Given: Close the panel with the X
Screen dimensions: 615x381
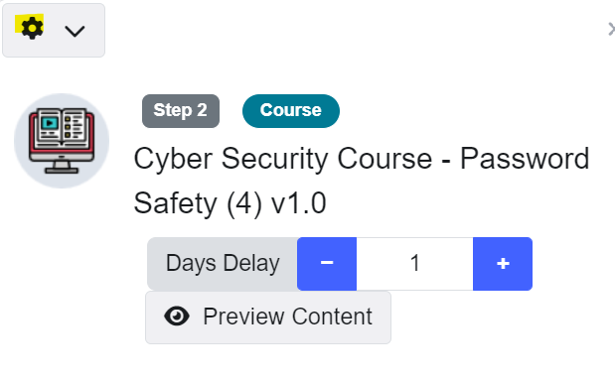Looking at the screenshot, I should [611, 29].
